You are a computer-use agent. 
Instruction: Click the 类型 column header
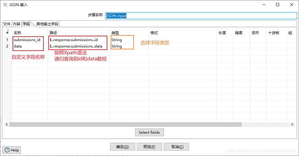(x=129, y=33)
